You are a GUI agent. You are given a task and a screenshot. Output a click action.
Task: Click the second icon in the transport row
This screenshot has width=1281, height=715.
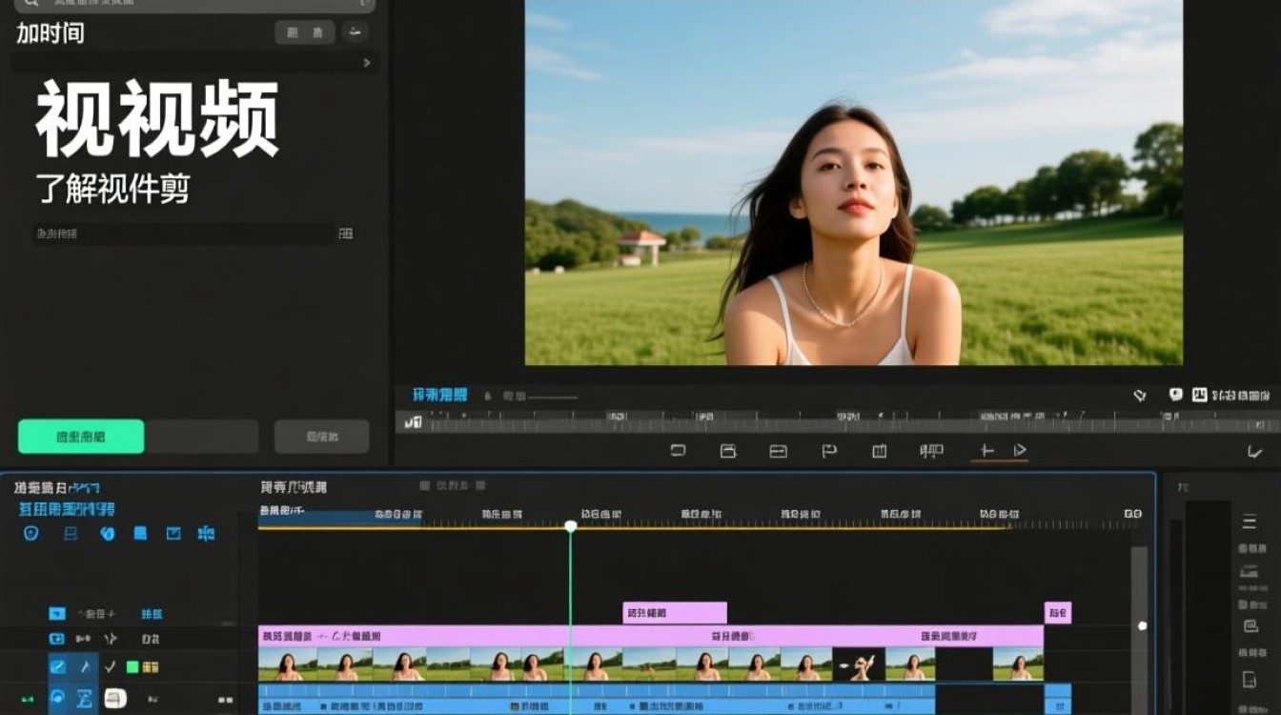[x=728, y=451]
